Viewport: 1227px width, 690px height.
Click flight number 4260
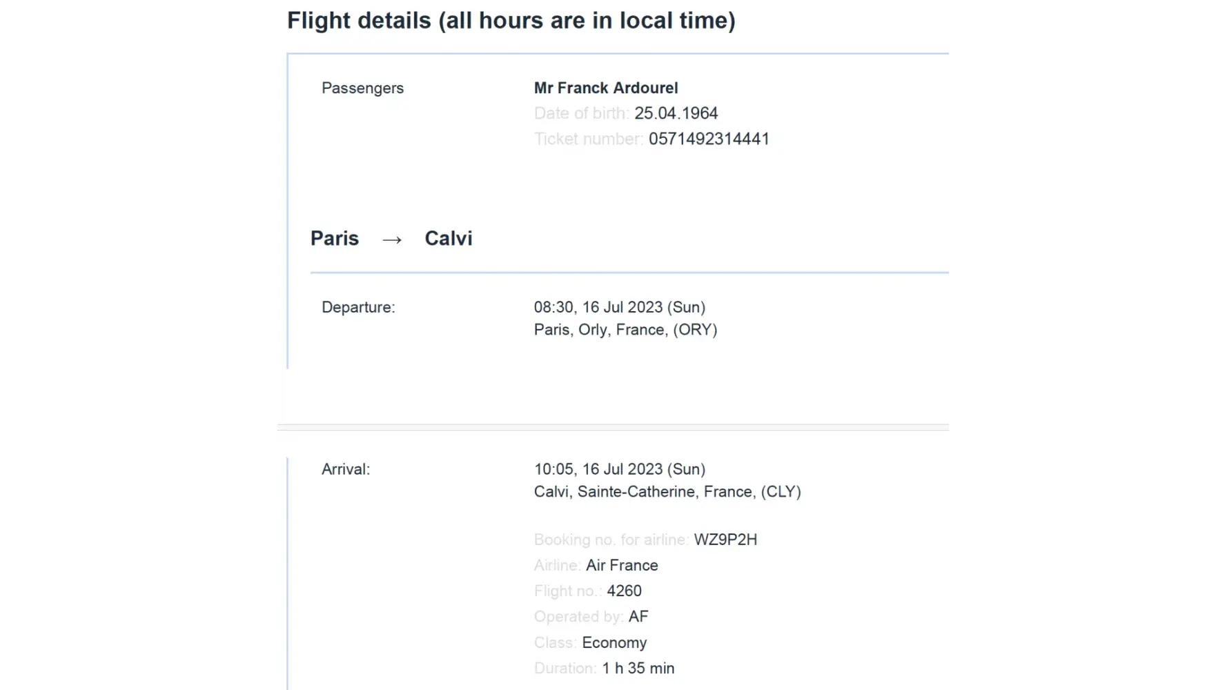point(624,591)
